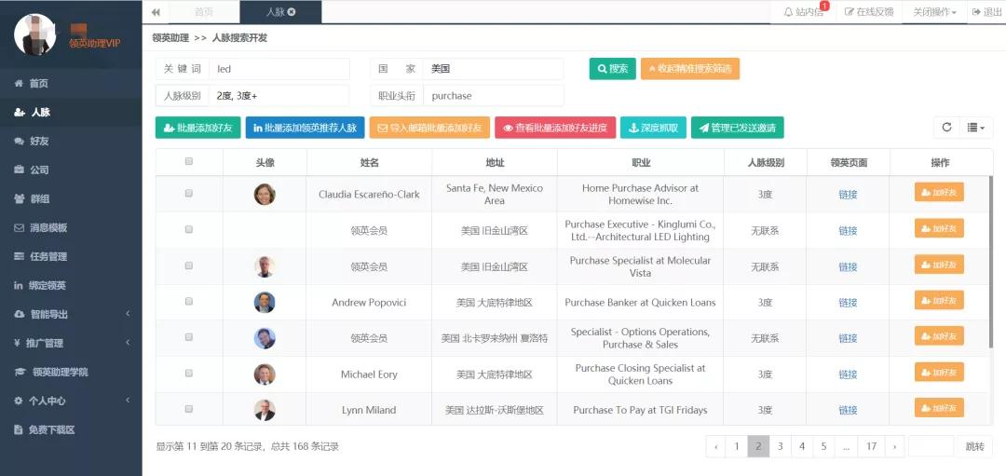The image size is (1006, 476).
Task: Click 加好友 for Michael Eory
Action: click(x=939, y=373)
